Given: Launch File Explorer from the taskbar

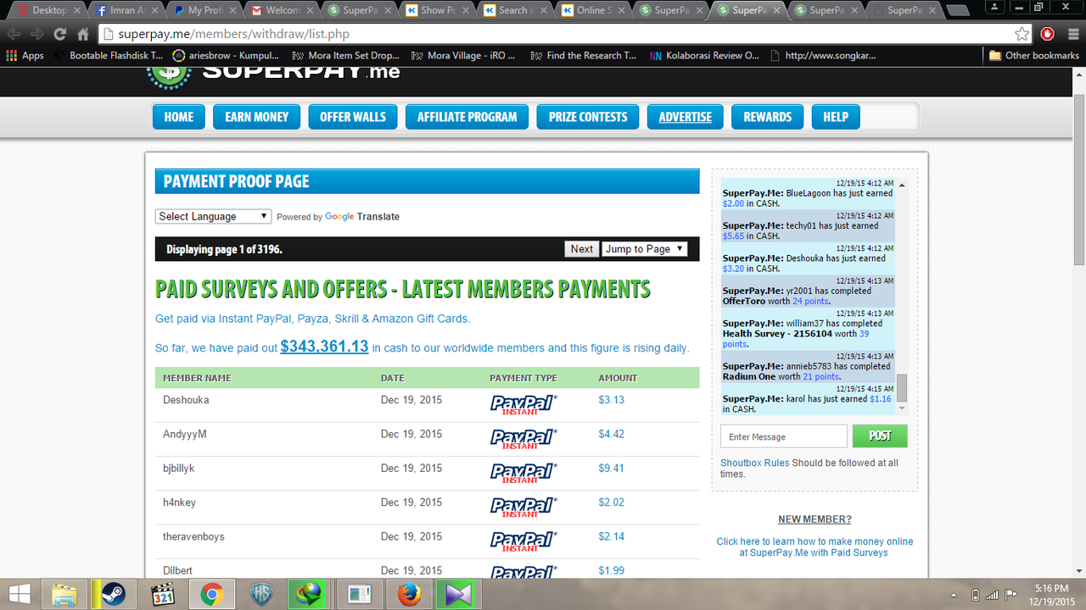Looking at the screenshot, I should (65, 594).
